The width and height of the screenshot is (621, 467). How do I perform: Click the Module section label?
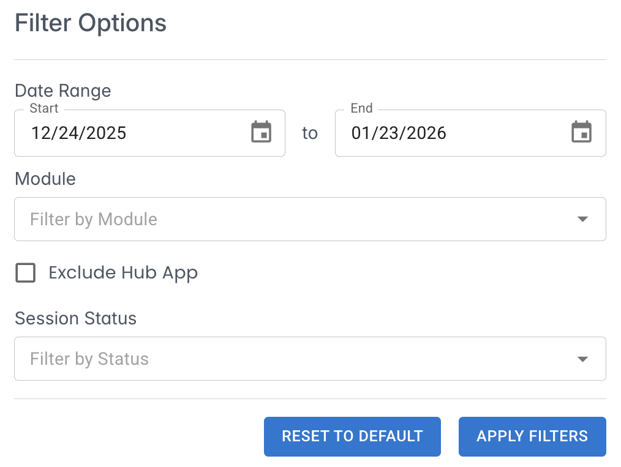coord(45,179)
